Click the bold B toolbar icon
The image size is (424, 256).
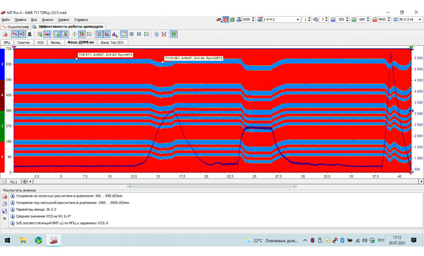pyautogui.click(x=30, y=34)
